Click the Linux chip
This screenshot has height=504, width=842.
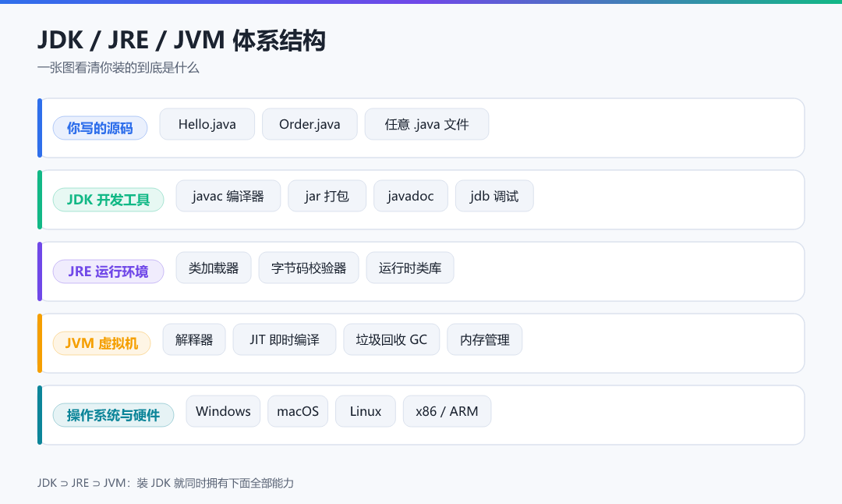[x=366, y=411]
